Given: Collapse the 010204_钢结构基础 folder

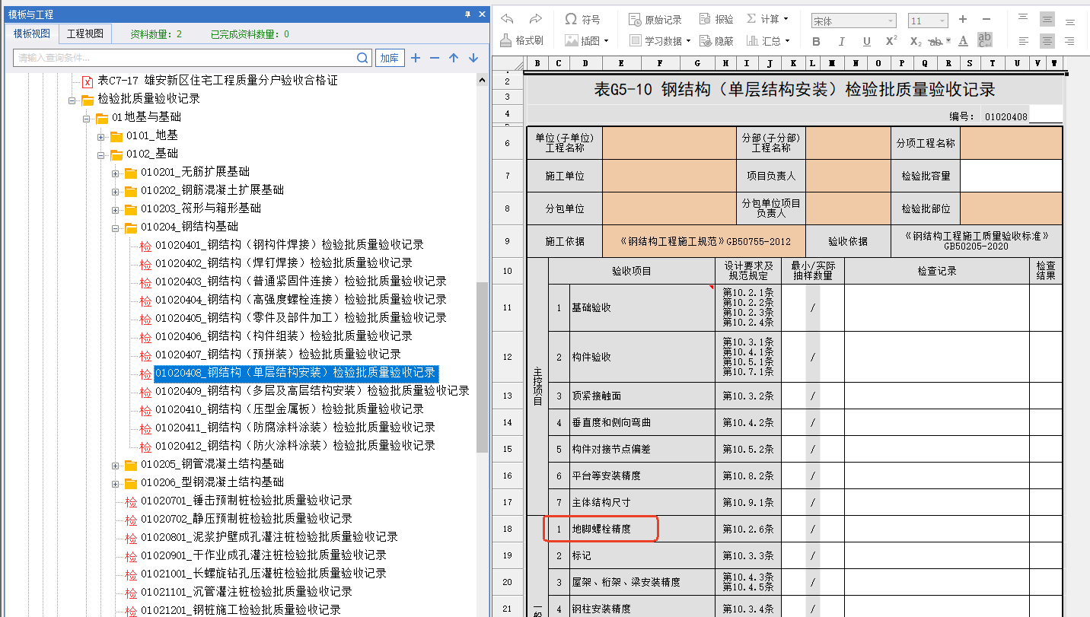Looking at the screenshot, I should tap(116, 227).
